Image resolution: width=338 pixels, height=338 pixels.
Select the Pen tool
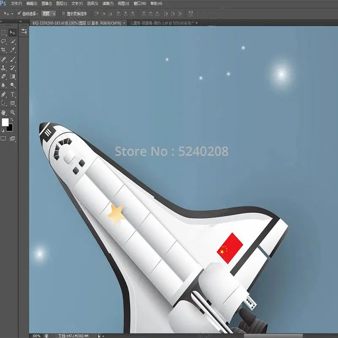3,94
